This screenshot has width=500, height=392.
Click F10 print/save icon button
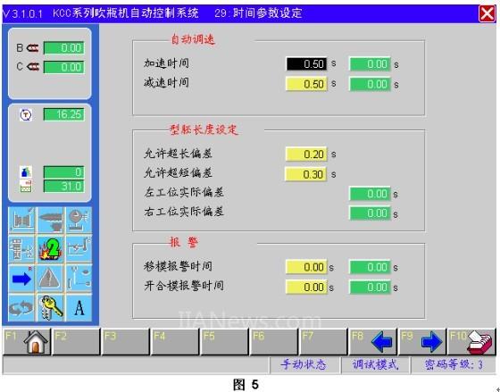[471, 342]
